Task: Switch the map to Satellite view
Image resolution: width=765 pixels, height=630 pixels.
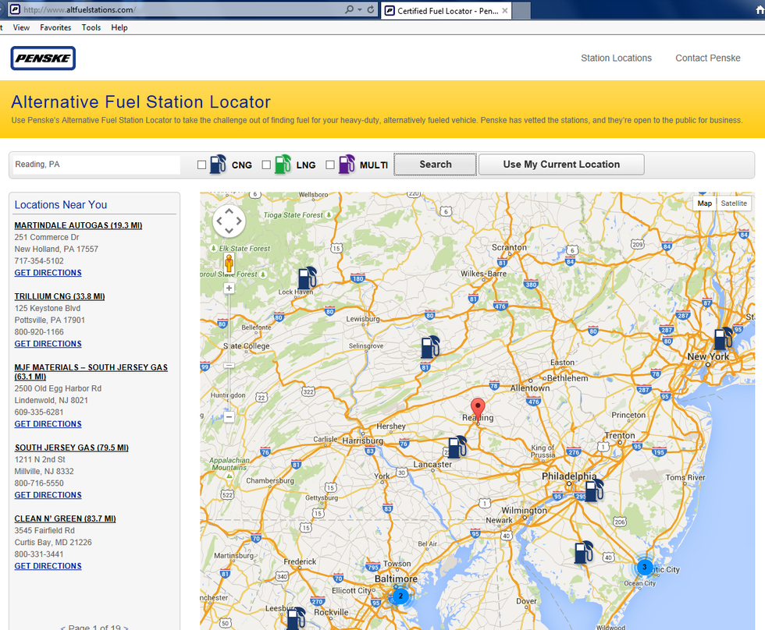Action: 733,204
